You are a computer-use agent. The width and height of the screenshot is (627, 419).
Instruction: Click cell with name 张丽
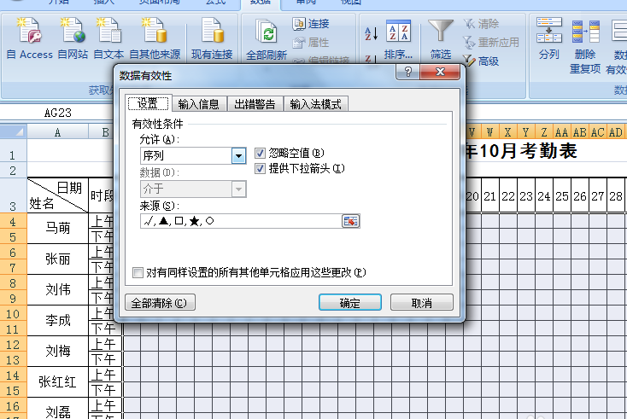click(x=57, y=259)
